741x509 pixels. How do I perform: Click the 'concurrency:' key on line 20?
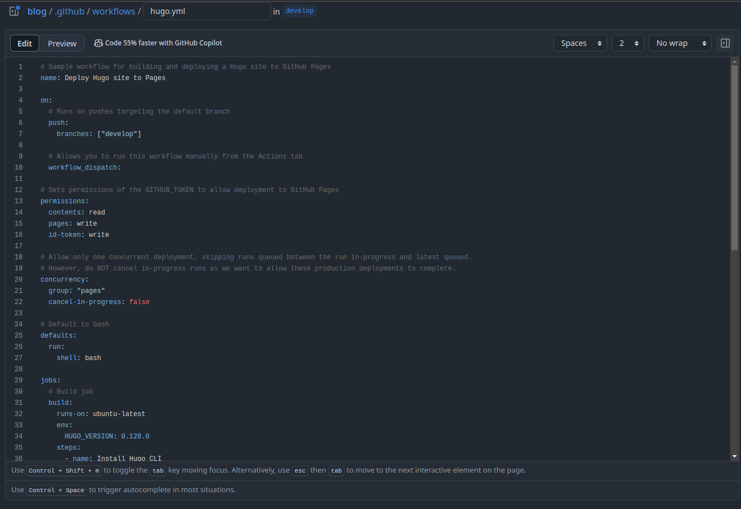tap(64, 279)
